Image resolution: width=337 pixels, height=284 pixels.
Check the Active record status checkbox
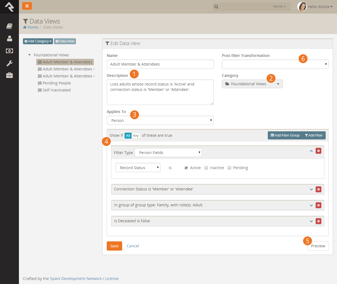[186, 168]
